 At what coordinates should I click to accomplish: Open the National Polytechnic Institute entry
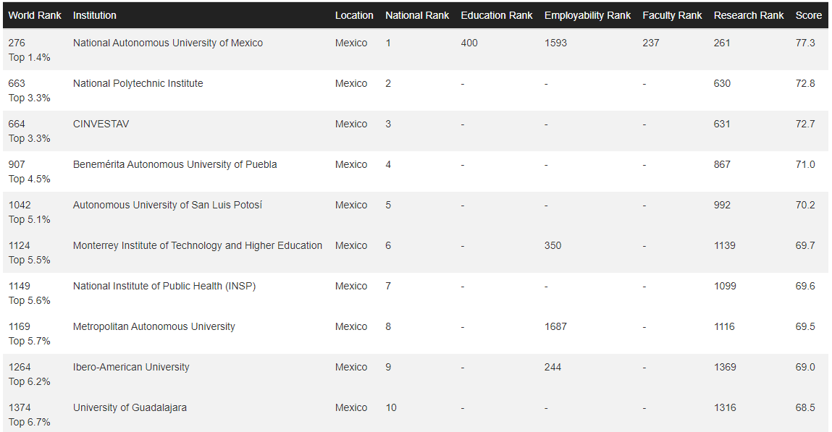(x=138, y=83)
